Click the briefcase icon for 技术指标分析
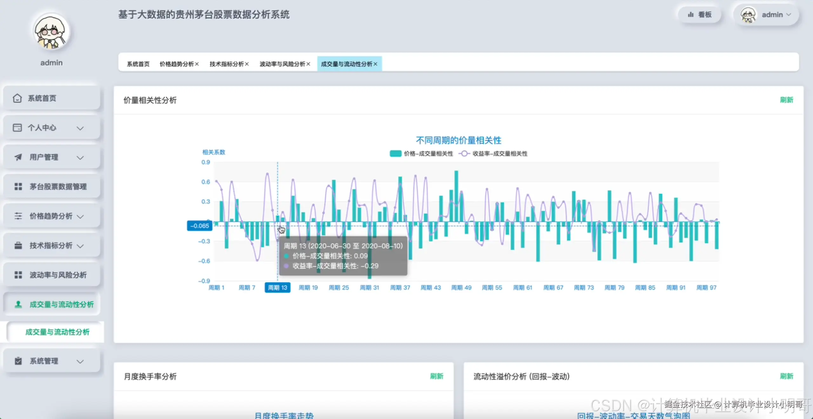 click(18, 246)
